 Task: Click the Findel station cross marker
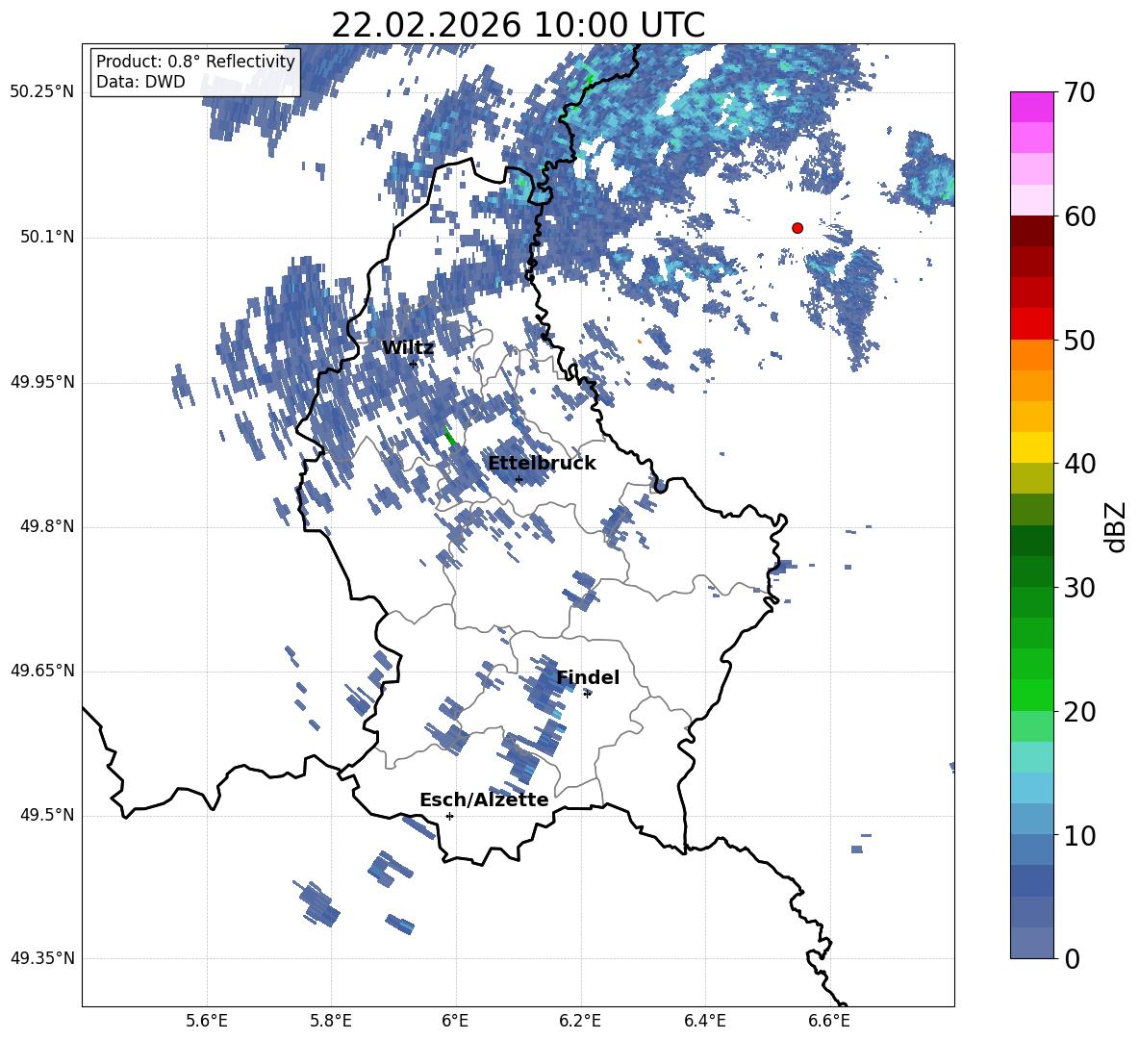tap(588, 694)
